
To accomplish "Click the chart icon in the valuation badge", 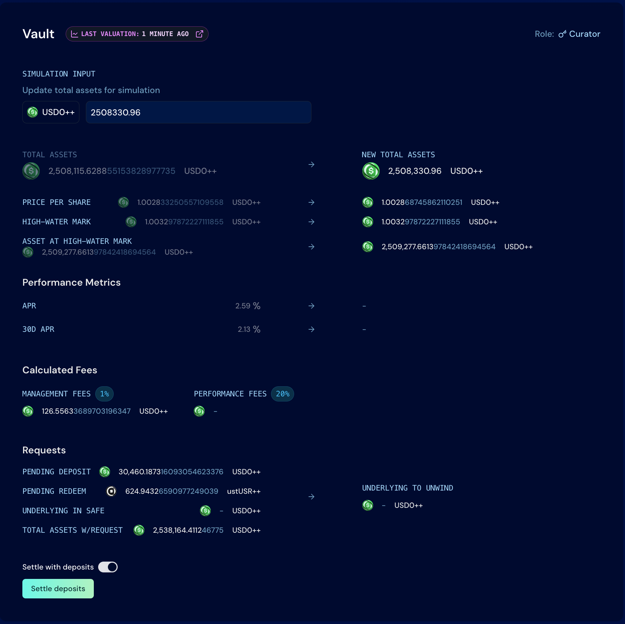I will pyautogui.click(x=75, y=34).
